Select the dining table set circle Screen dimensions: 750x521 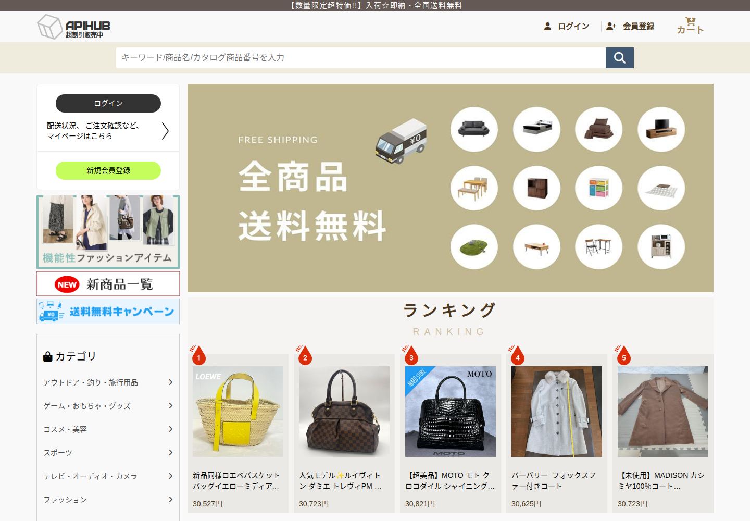click(474, 188)
